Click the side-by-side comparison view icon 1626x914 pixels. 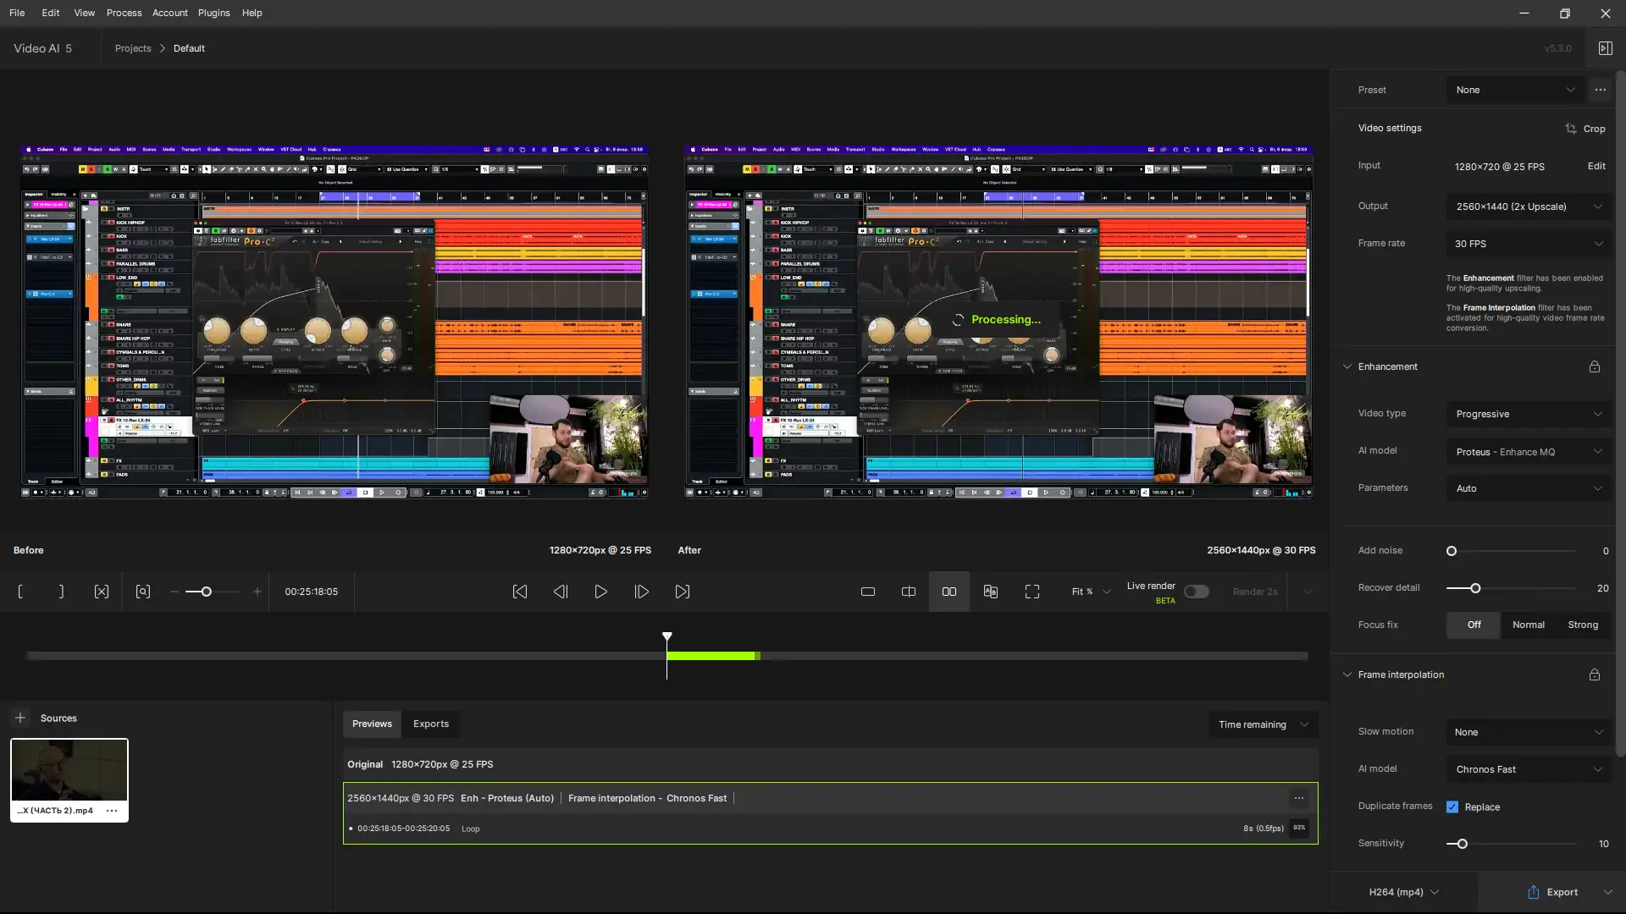pyautogui.click(x=949, y=592)
